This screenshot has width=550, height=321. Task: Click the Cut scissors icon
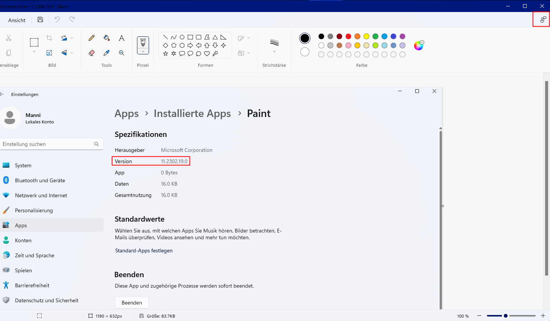pyautogui.click(x=9, y=38)
